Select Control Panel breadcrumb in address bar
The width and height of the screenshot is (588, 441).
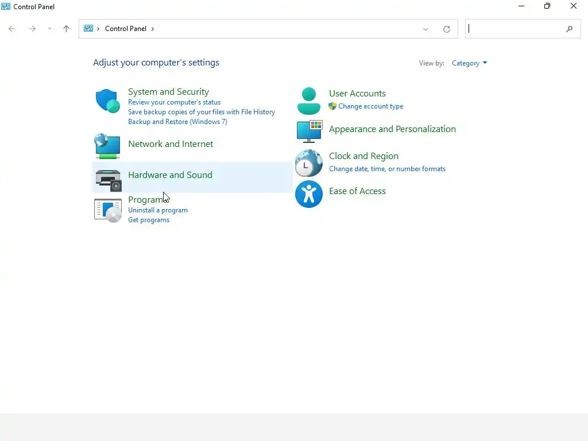pos(126,29)
